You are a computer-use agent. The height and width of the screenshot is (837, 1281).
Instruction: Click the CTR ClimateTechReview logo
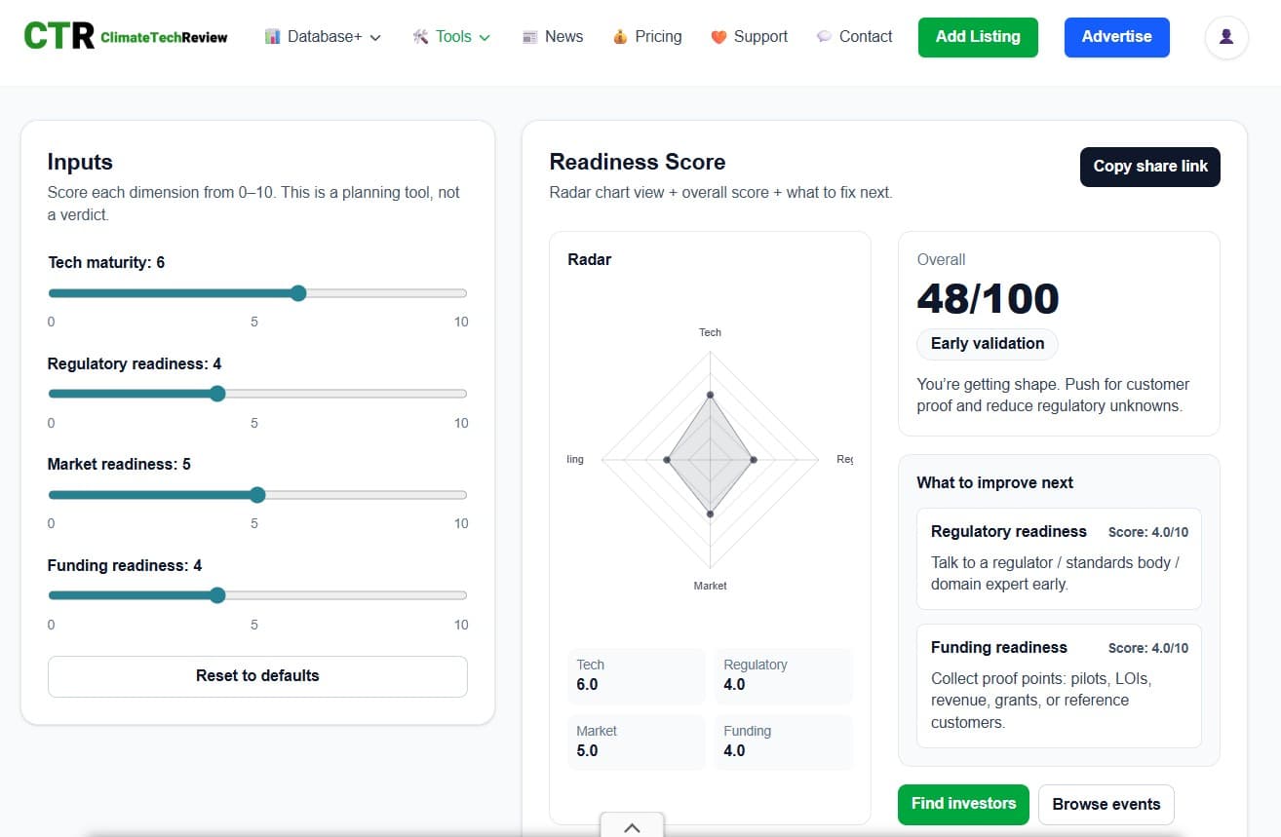(x=126, y=37)
